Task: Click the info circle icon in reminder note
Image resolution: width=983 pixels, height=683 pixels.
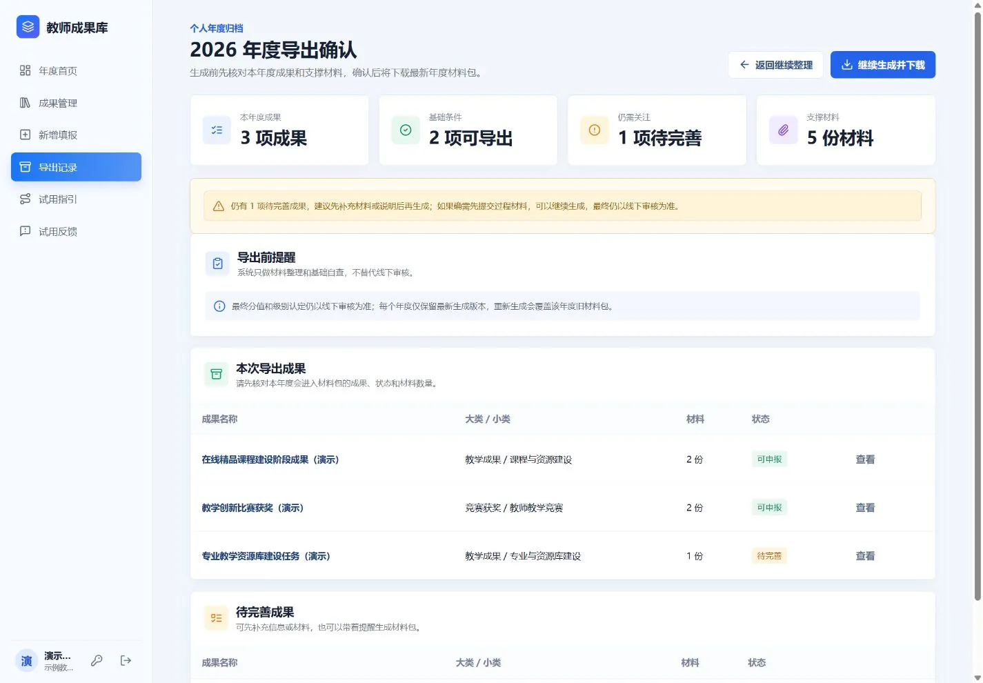Action: [x=219, y=306]
